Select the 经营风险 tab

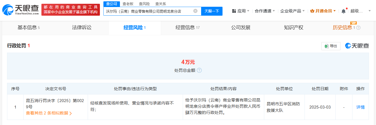(x=135, y=28)
